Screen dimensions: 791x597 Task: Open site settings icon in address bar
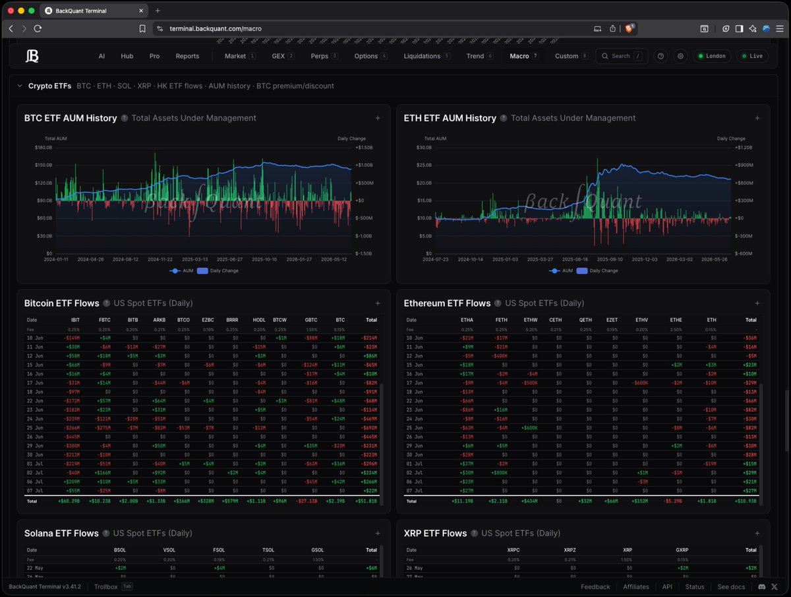[x=159, y=28]
